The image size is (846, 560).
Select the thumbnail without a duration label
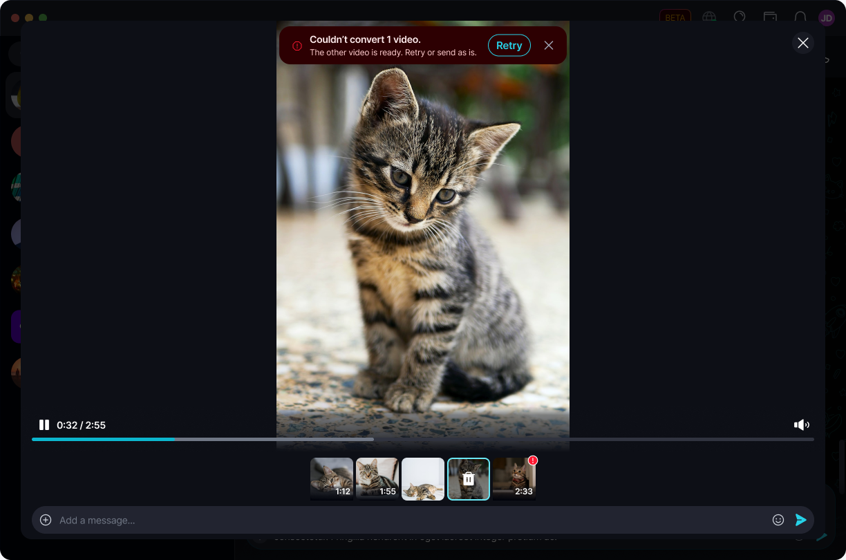(x=423, y=478)
